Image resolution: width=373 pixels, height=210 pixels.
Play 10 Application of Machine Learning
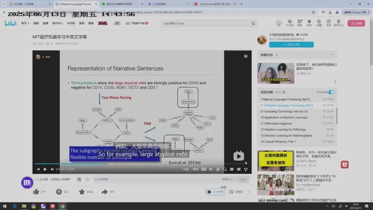[x=297, y=118]
